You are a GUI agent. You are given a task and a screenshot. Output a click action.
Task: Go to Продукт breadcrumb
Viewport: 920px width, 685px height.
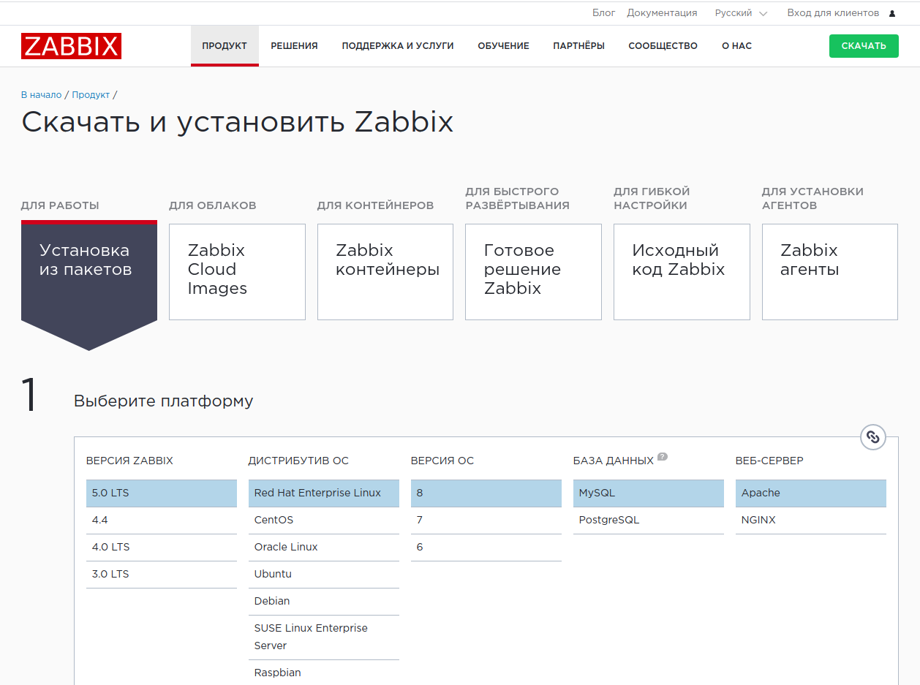(91, 95)
